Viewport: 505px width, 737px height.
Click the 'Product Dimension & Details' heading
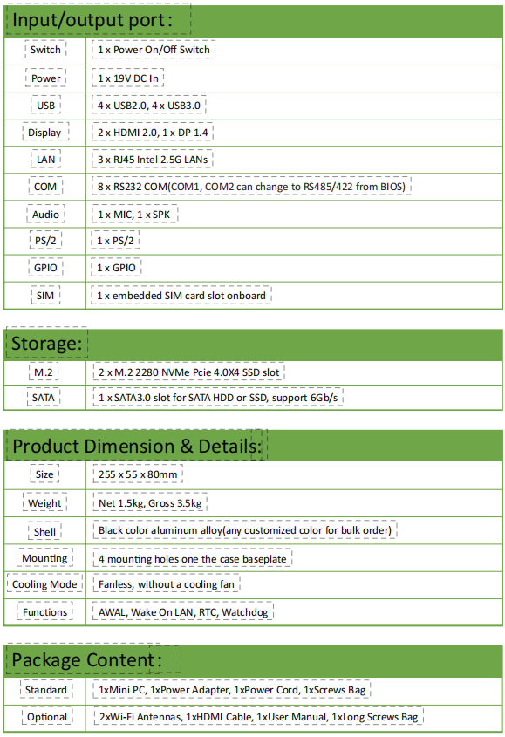[137, 446]
